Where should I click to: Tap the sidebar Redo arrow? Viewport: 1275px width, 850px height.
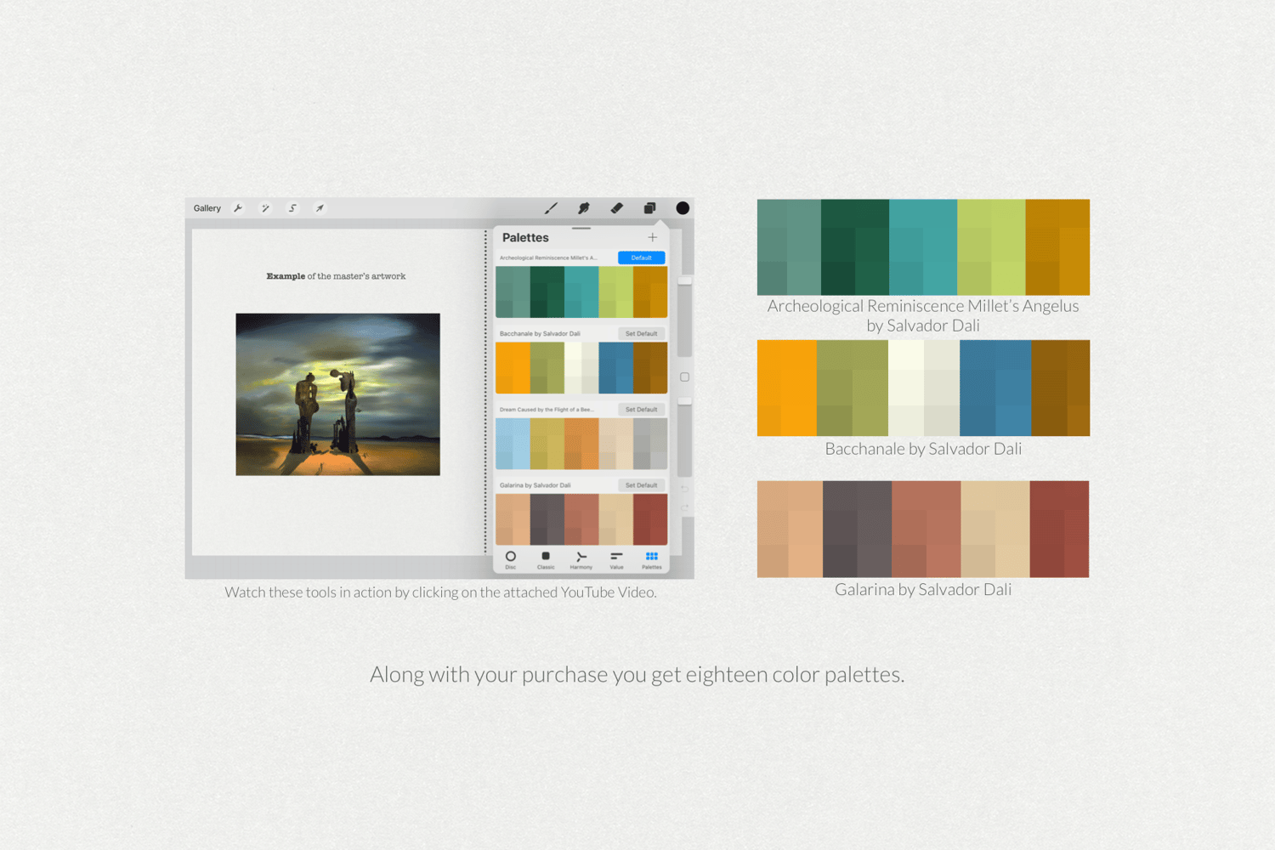point(684,507)
